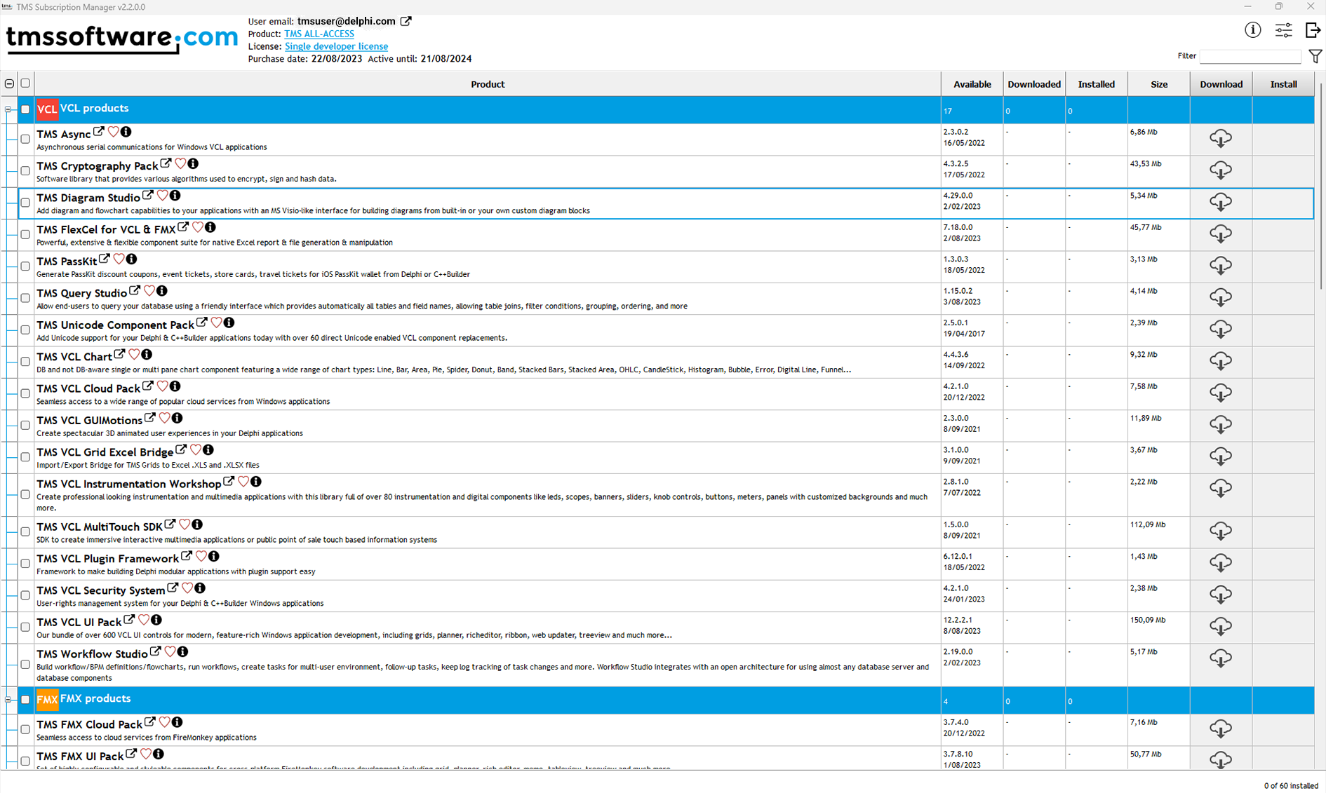1326x793 pixels.
Task: Open TMS VCL Security System external link icon
Action: click(173, 588)
